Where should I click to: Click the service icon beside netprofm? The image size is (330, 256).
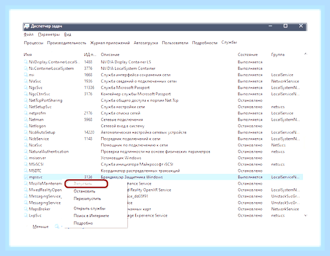[x=26, y=113]
